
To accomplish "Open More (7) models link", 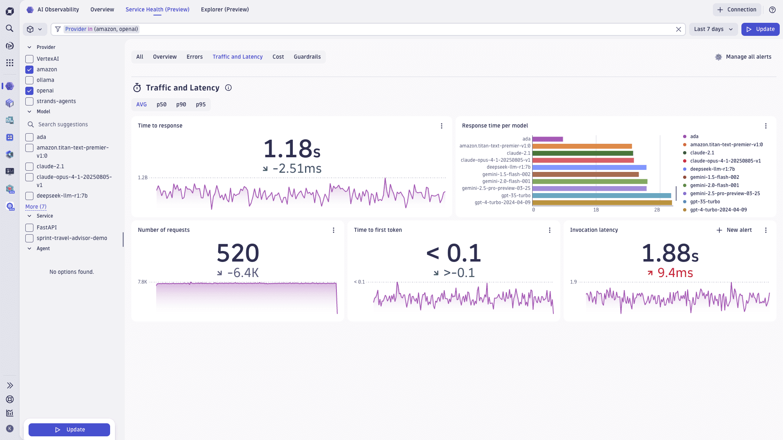I will pyautogui.click(x=36, y=207).
